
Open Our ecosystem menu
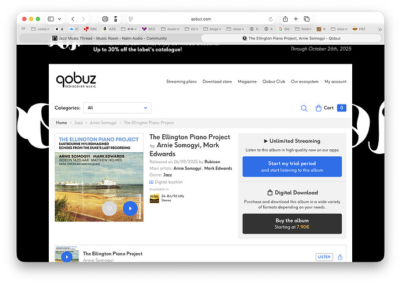pyautogui.click(x=305, y=81)
